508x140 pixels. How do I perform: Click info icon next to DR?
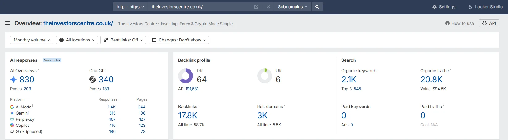tap(204, 69)
